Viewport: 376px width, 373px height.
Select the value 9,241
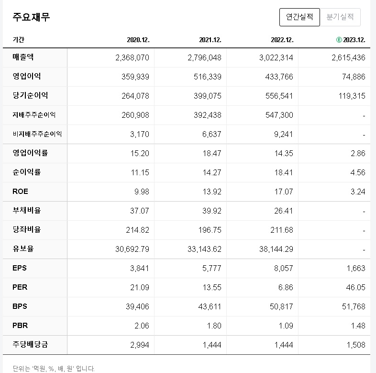(284, 134)
